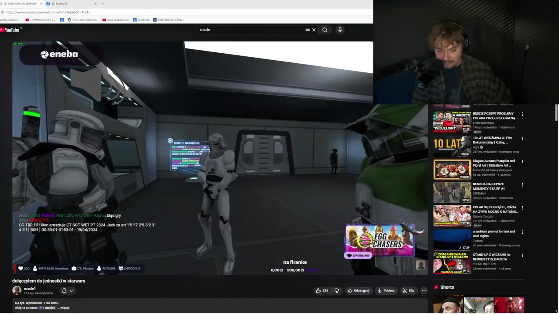Viewport: 559px width, 314px height.
Task: Click the YouTube logo home link
Action: pos(10,30)
